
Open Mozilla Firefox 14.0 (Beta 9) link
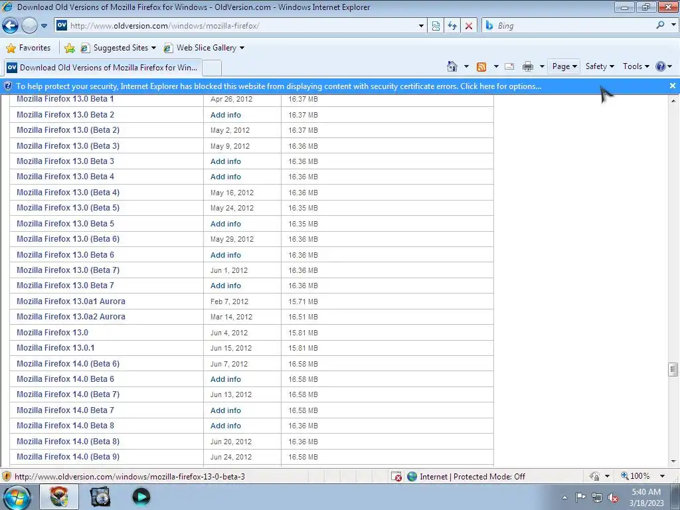tap(68, 457)
